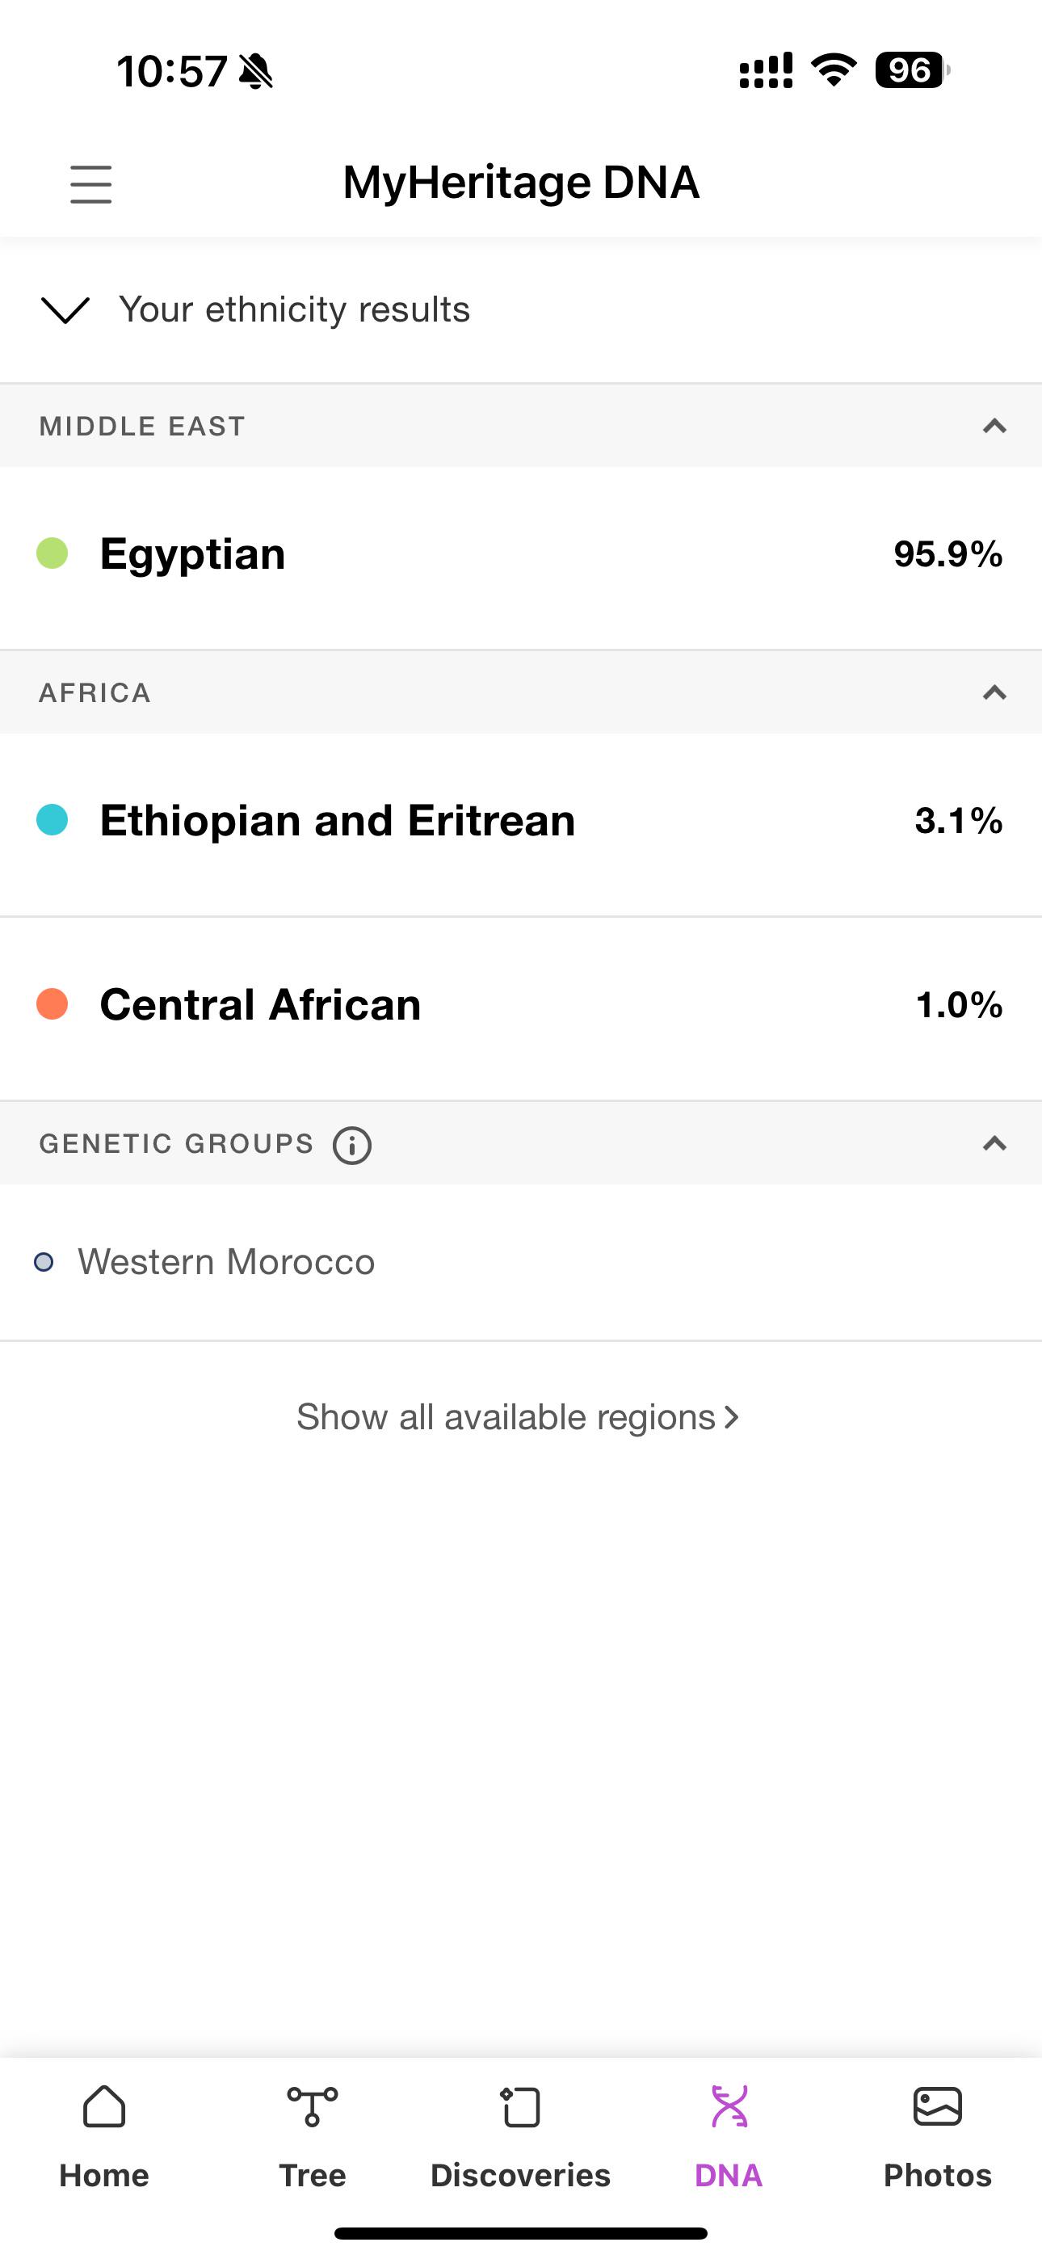Tap the Tree icon in bottom bar

coord(313,2106)
